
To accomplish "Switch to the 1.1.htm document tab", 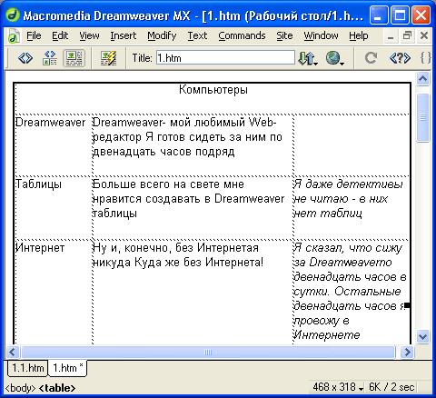I will point(27,368).
